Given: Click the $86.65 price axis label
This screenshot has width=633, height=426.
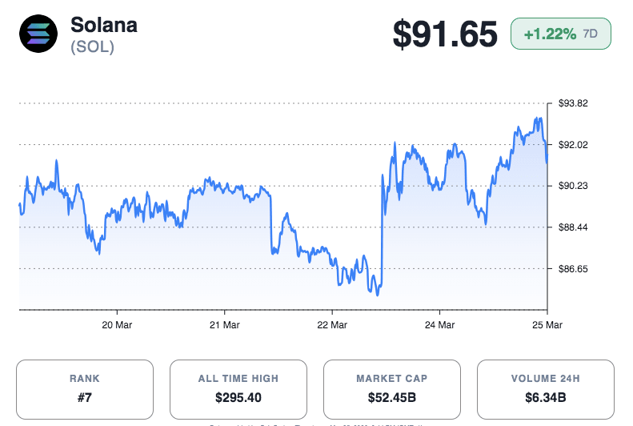Looking at the screenshot, I should click(x=572, y=269).
